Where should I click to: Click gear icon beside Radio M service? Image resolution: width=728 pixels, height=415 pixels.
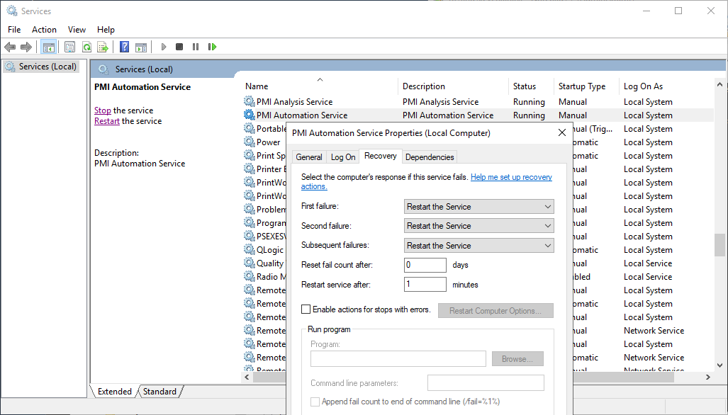point(250,276)
